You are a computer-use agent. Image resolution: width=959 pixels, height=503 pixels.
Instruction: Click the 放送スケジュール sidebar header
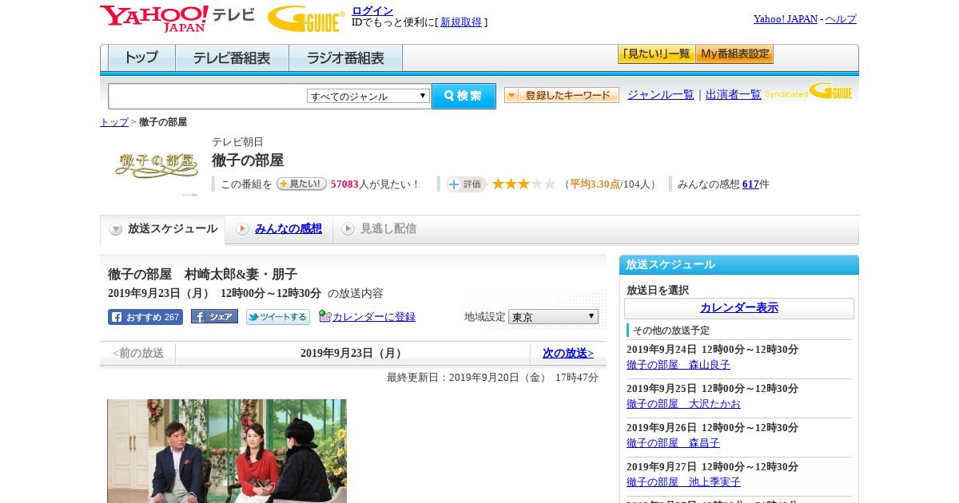point(739,265)
